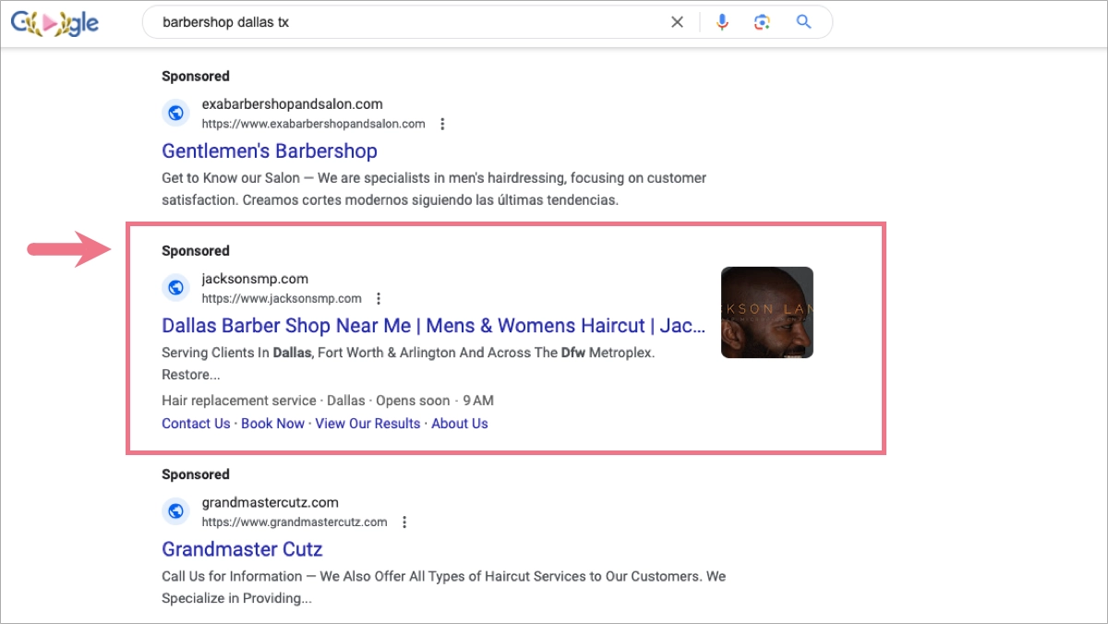Start voice search with microphone icon

[x=722, y=22]
